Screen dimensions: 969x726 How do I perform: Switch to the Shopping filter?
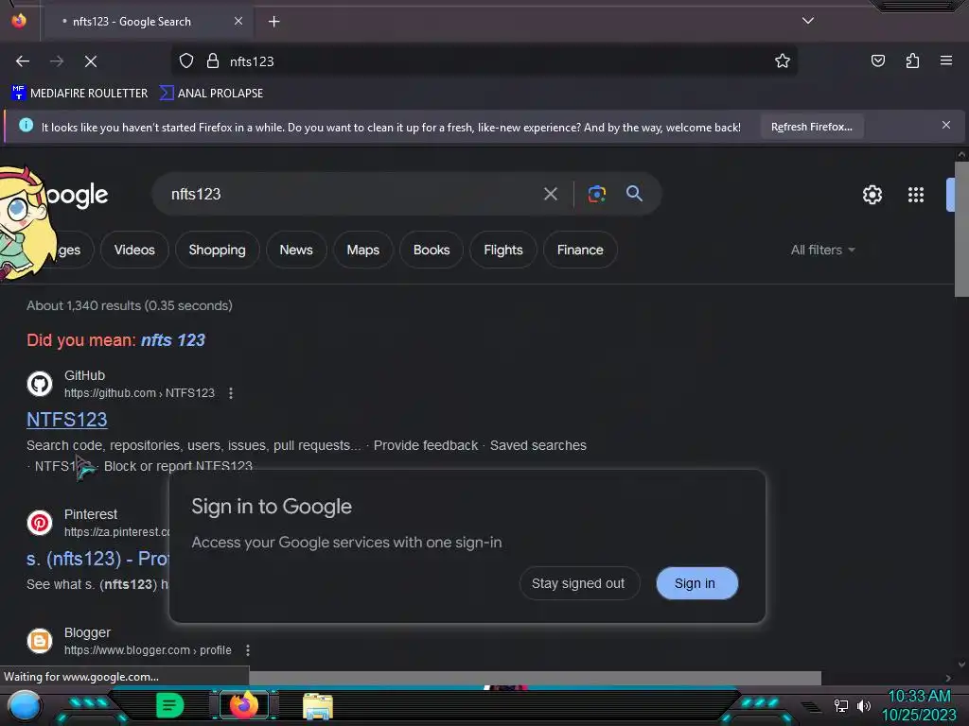click(217, 250)
